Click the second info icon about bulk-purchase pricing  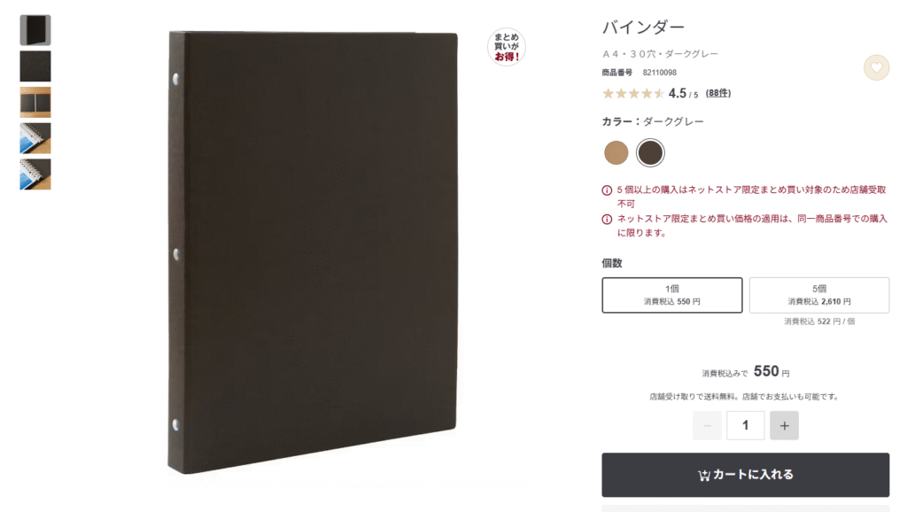click(607, 220)
